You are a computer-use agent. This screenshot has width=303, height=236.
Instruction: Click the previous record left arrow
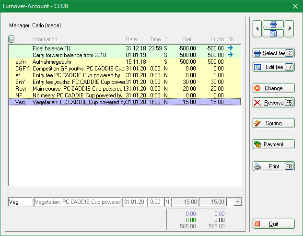[x=257, y=29]
